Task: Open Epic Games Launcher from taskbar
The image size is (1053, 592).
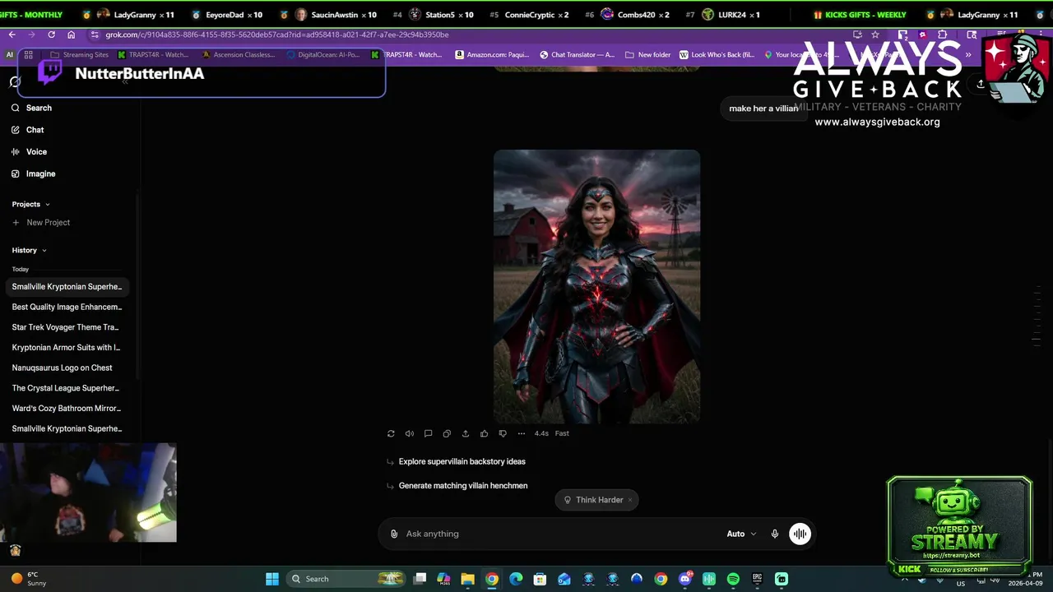Action: click(757, 579)
